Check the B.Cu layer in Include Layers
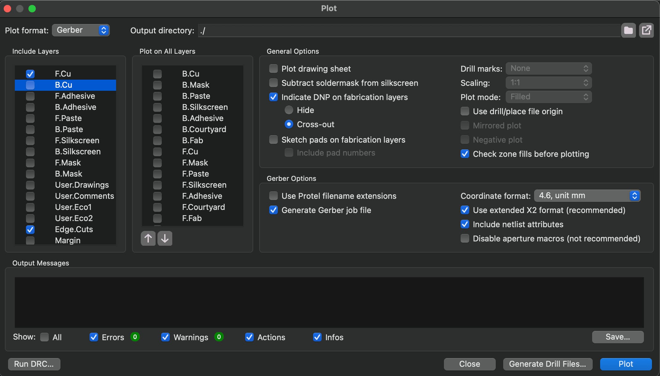The height and width of the screenshot is (376, 660). [x=30, y=85]
